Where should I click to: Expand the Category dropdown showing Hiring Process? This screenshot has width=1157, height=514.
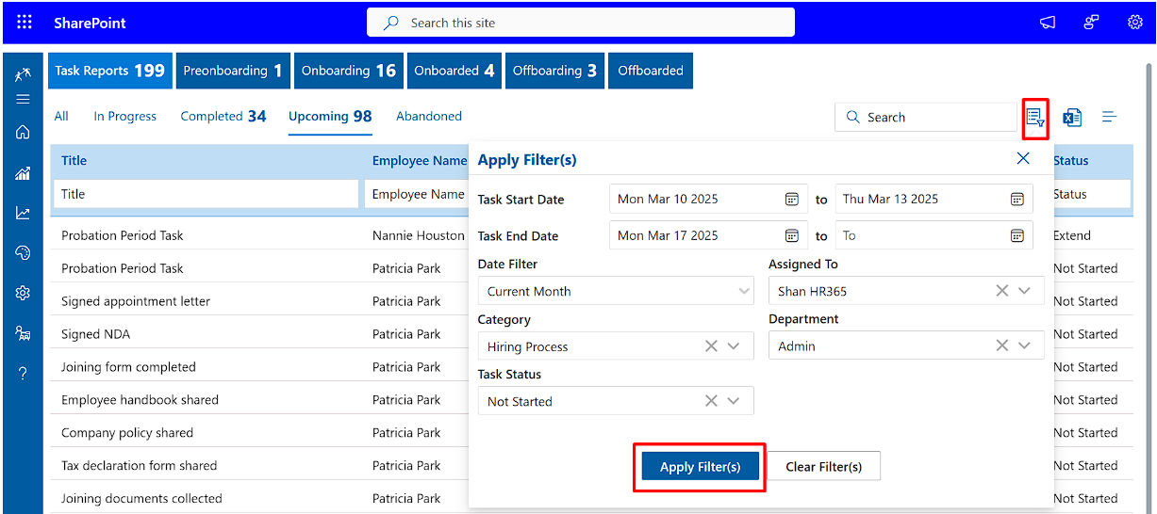coord(734,346)
